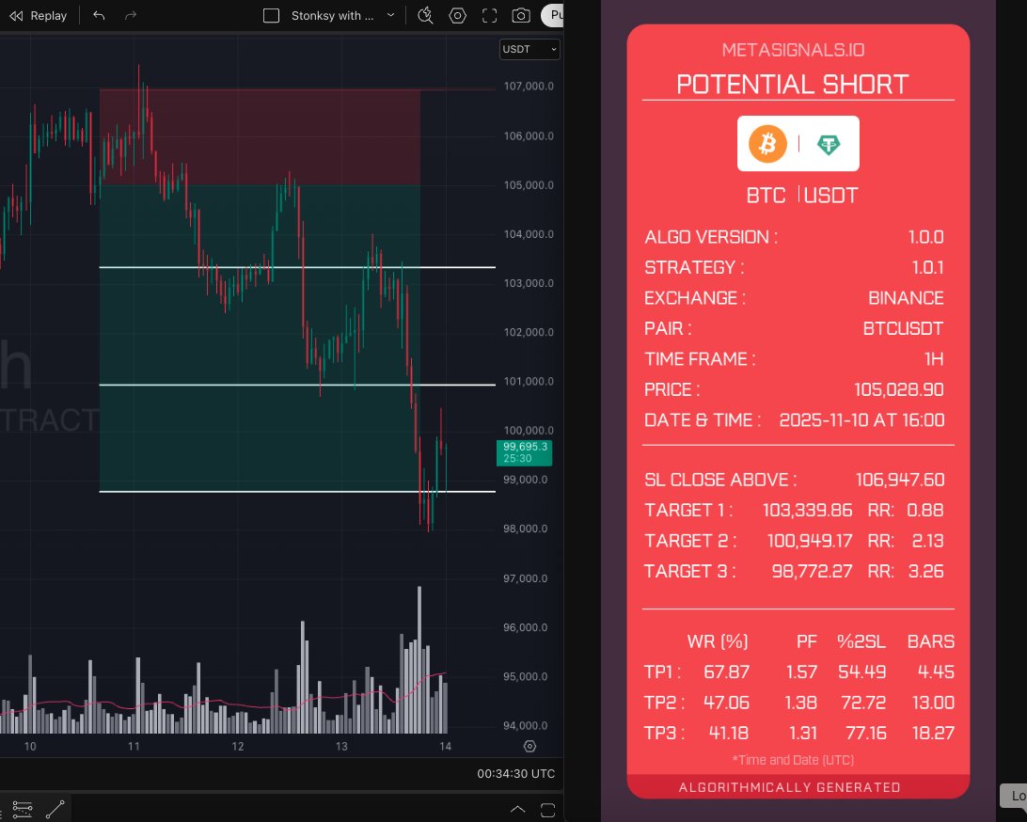Click Target 2 value 100,949.17
The height and width of the screenshot is (822, 1027).
810,541
